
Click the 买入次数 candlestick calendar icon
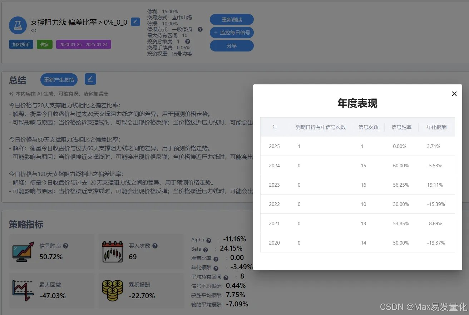(x=113, y=252)
